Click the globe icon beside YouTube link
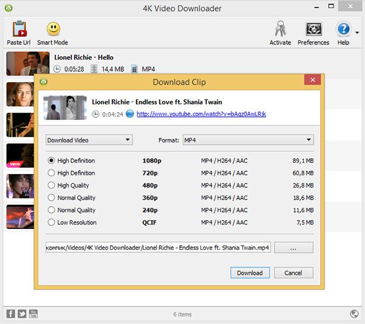365x324 pixels. click(130, 114)
